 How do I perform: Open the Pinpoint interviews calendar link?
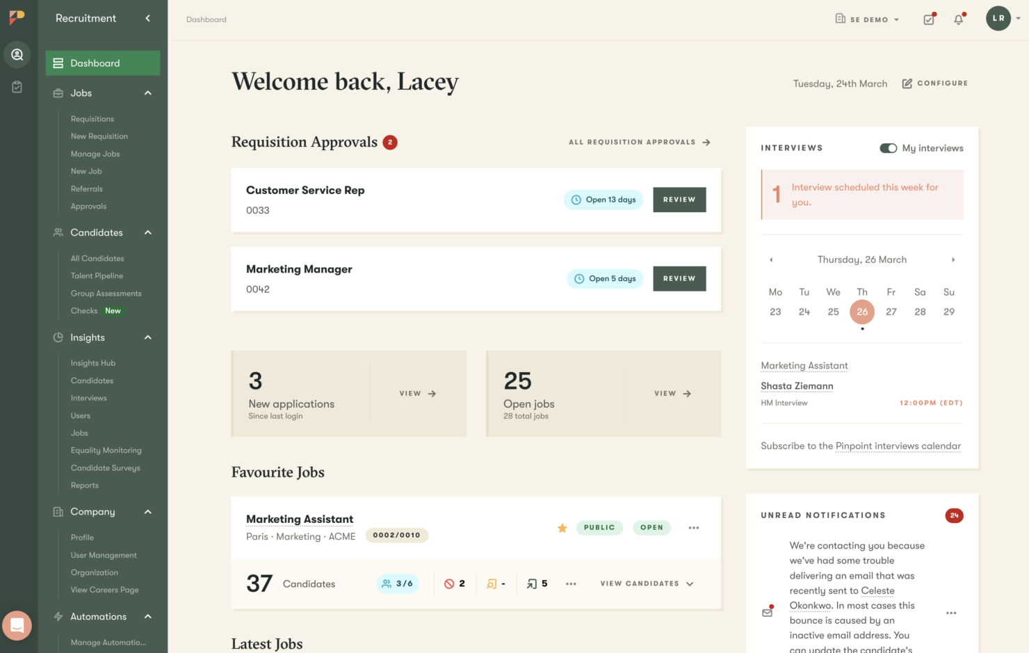tap(898, 446)
